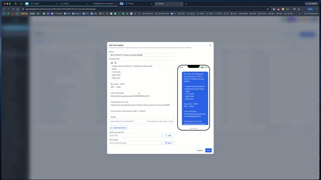This screenshot has width=321, height=180.
Task: Bookmark this page with the star icon
Action: [x=268, y=9]
